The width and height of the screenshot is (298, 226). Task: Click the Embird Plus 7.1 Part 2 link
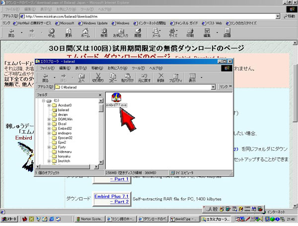112,199
